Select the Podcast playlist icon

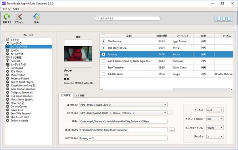tap(8, 61)
